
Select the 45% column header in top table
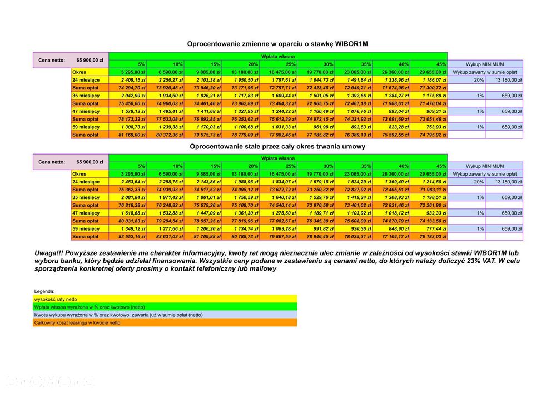pos(429,64)
